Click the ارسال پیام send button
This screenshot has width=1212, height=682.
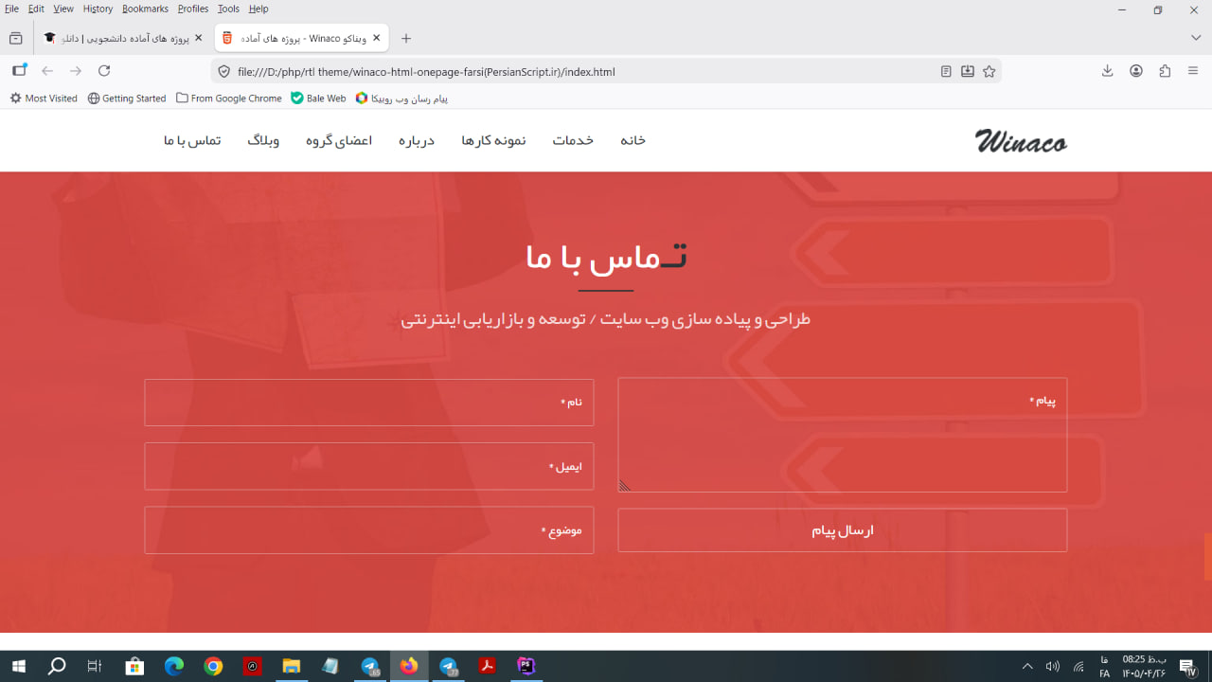[843, 530]
